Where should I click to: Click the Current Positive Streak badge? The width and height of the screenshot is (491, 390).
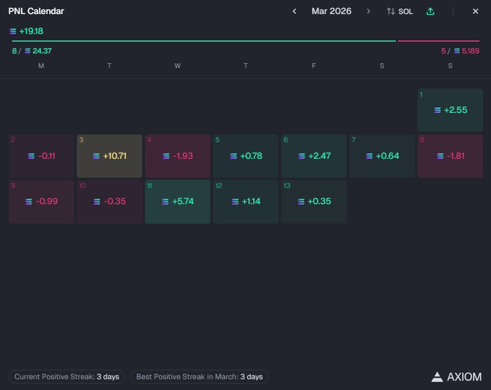[x=67, y=376]
